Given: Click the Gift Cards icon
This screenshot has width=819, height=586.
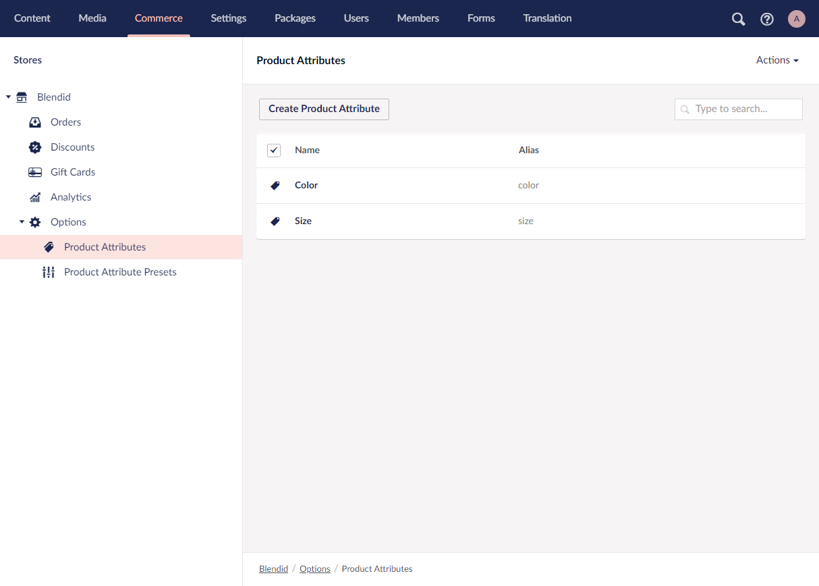Looking at the screenshot, I should [x=35, y=172].
